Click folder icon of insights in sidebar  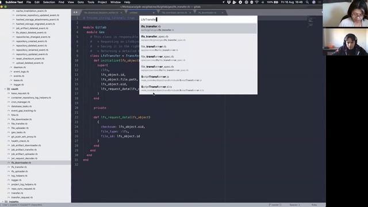6,202
